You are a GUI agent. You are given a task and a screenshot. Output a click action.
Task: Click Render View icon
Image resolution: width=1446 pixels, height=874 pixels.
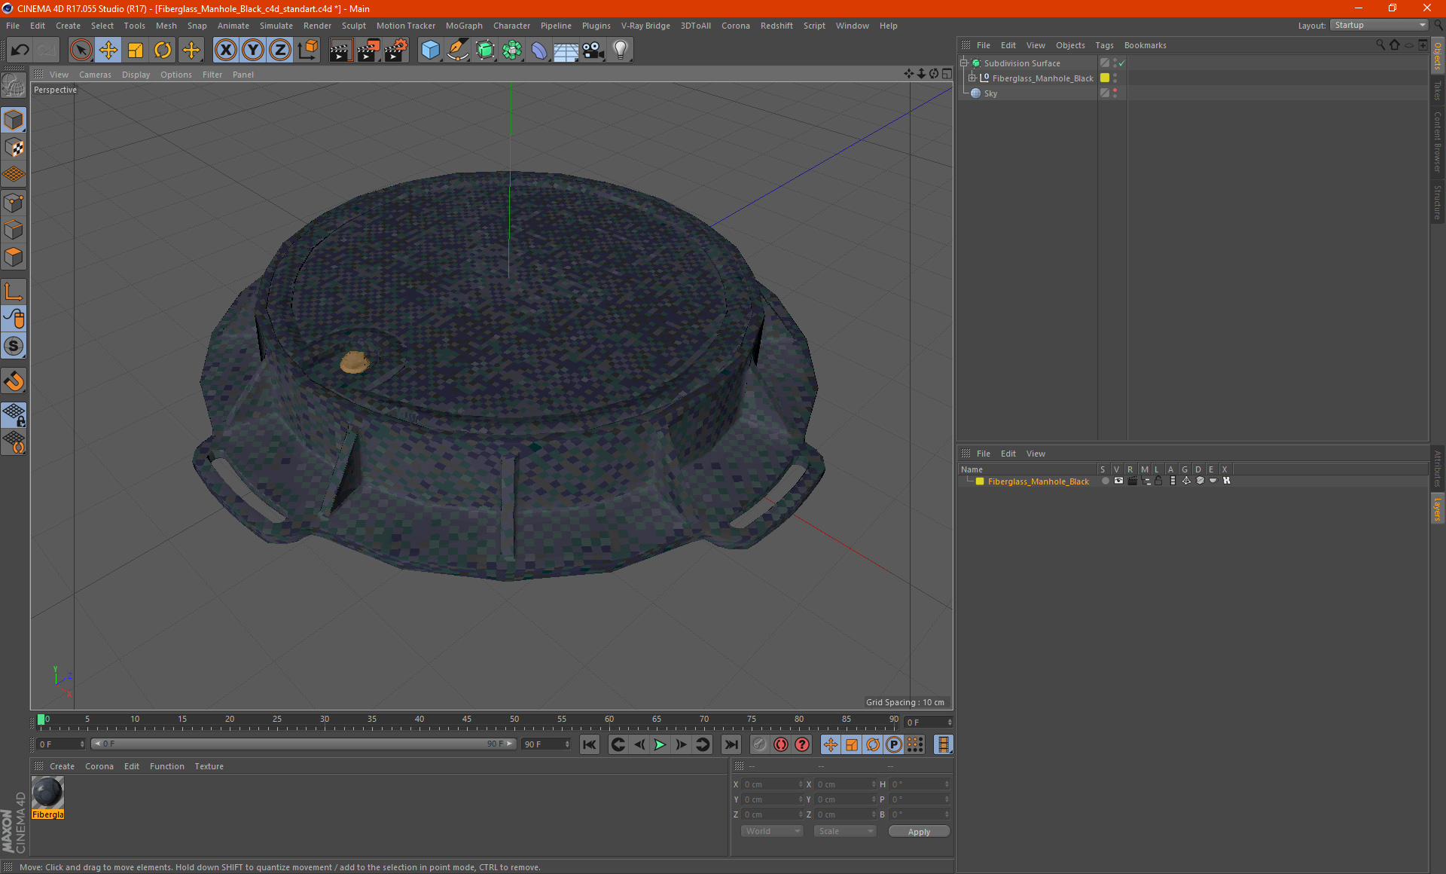coord(340,50)
